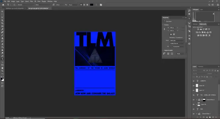
Task: Switch to the Channels tab
Action: point(201,66)
